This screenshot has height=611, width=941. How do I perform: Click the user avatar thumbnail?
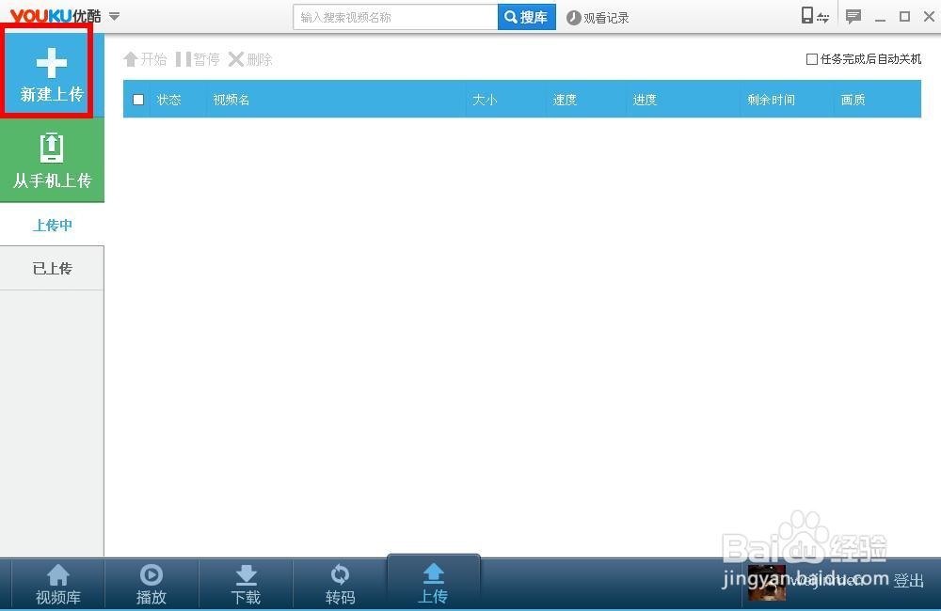coord(766,582)
